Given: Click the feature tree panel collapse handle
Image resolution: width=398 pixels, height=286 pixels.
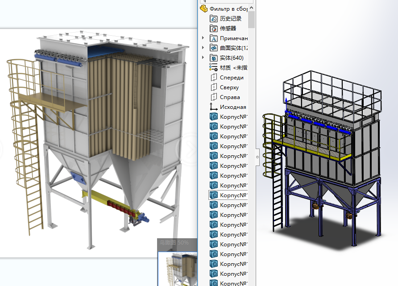Looking at the screenshot, I should click(x=257, y=157).
